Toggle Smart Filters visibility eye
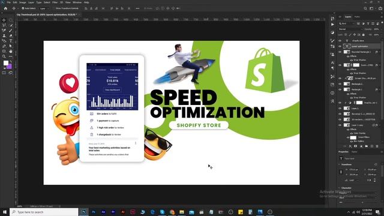The height and width of the screenshot is (216, 384). pyautogui.click(x=348, y=137)
